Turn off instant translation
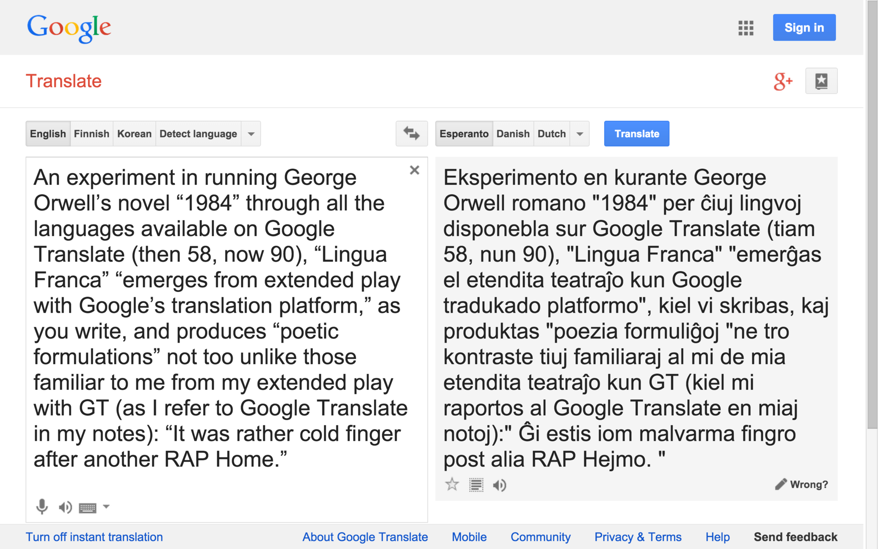The width and height of the screenshot is (878, 549). pos(94,537)
